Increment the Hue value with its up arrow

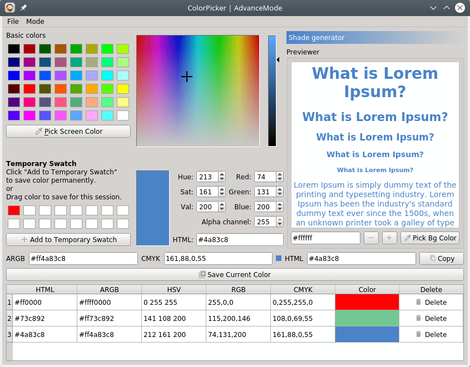click(222, 174)
